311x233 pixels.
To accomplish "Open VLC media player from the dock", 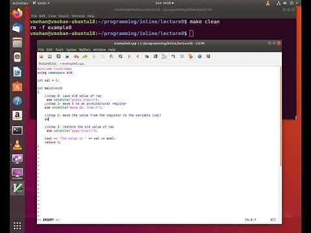I will click(x=17, y=145).
